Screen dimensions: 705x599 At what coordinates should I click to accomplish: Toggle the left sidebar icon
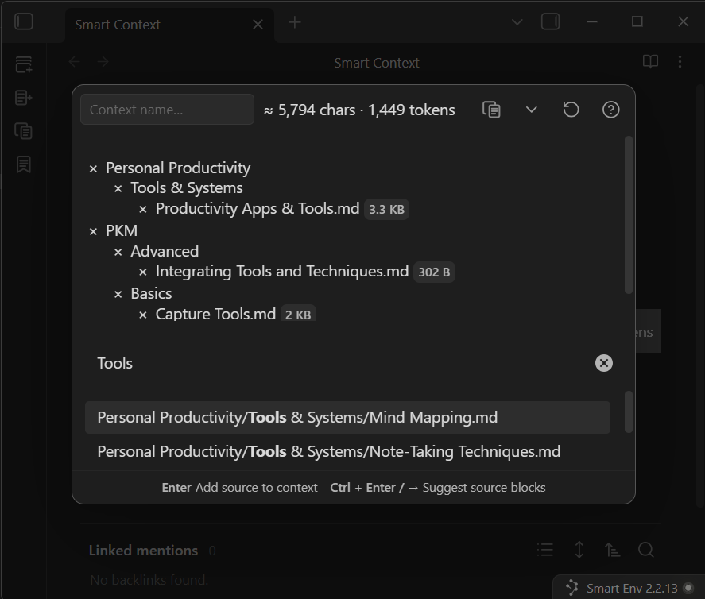(x=24, y=22)
